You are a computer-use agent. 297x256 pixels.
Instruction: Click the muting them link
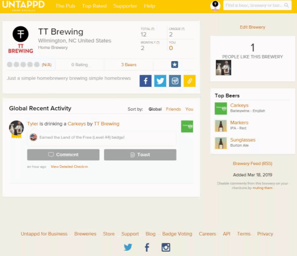pos(263,188)
